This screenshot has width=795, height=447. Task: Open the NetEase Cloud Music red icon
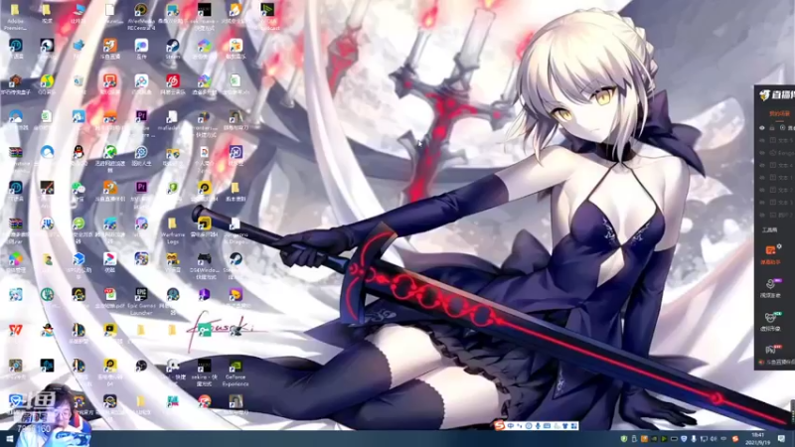point(172,81)
